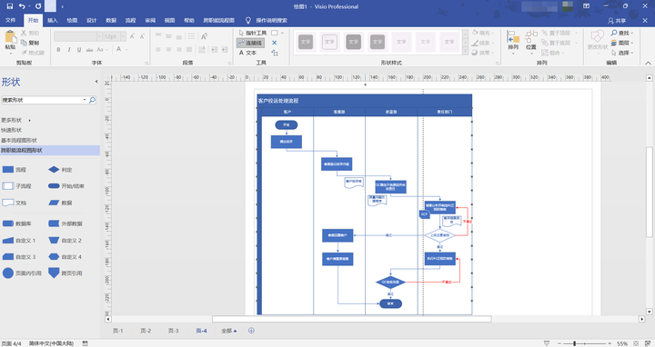Toggle the bullet list button
This screenshot has width=655, height=347.
(191, 36)
